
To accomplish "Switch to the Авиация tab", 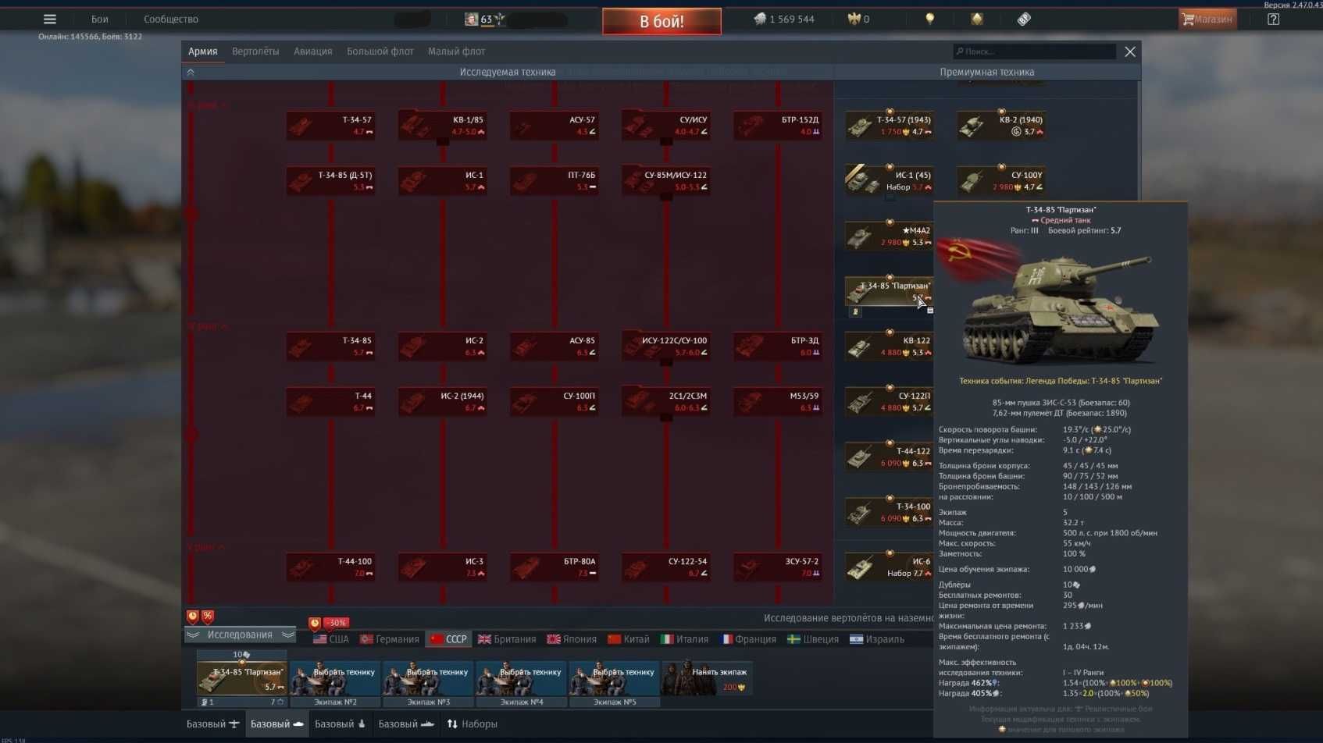I will (x=313, y=52).
